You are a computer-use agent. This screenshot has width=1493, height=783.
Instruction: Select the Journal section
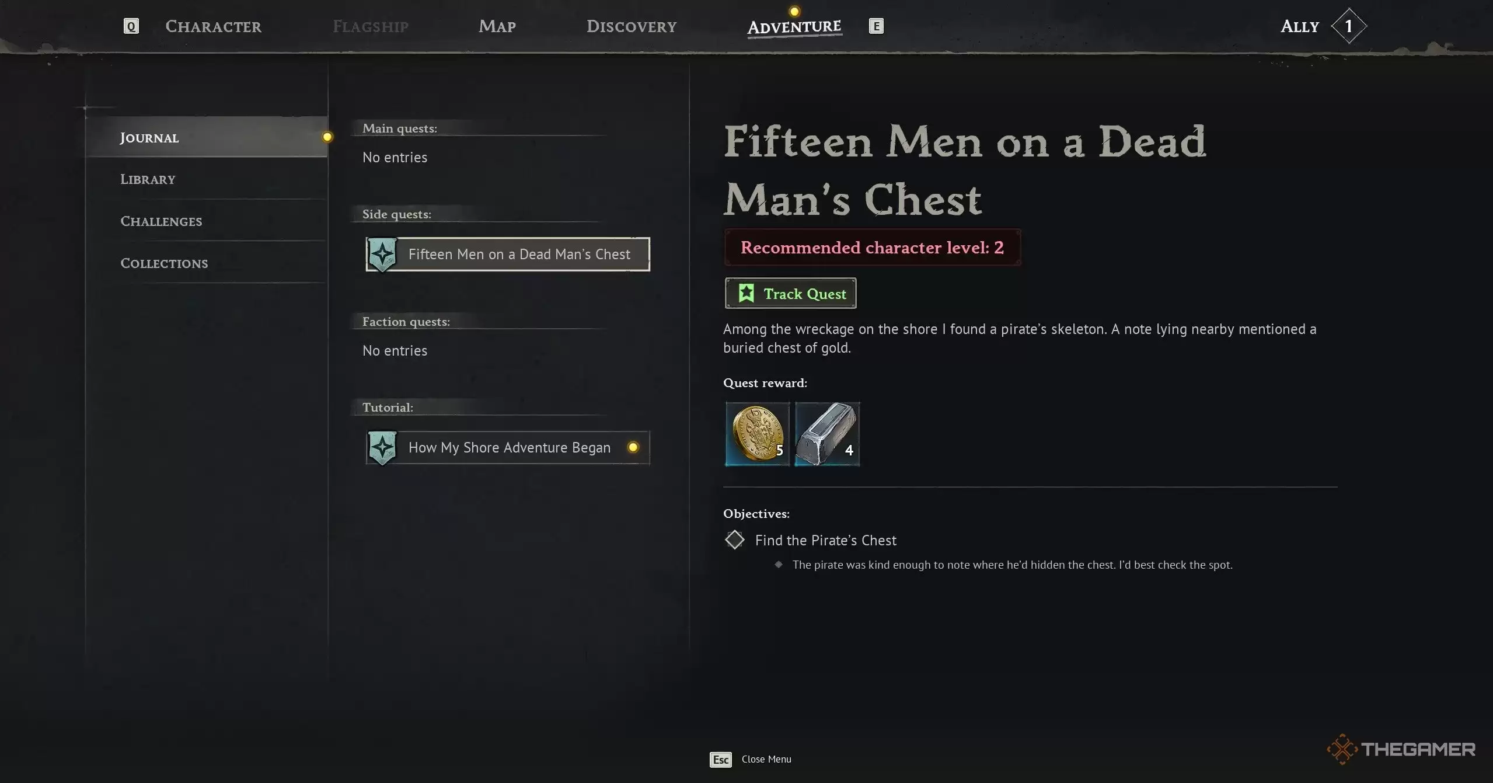tap(206, 137)
